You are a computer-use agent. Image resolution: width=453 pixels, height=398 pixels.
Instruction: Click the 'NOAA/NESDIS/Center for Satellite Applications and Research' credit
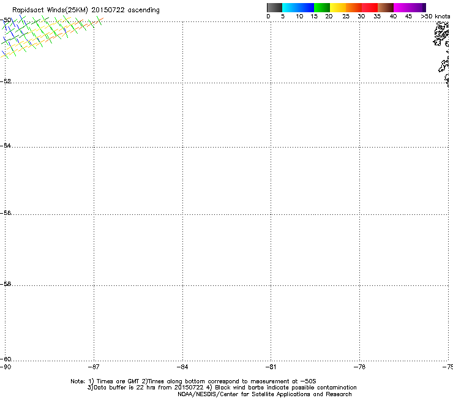pyautogui.click(x=264, y=394)
